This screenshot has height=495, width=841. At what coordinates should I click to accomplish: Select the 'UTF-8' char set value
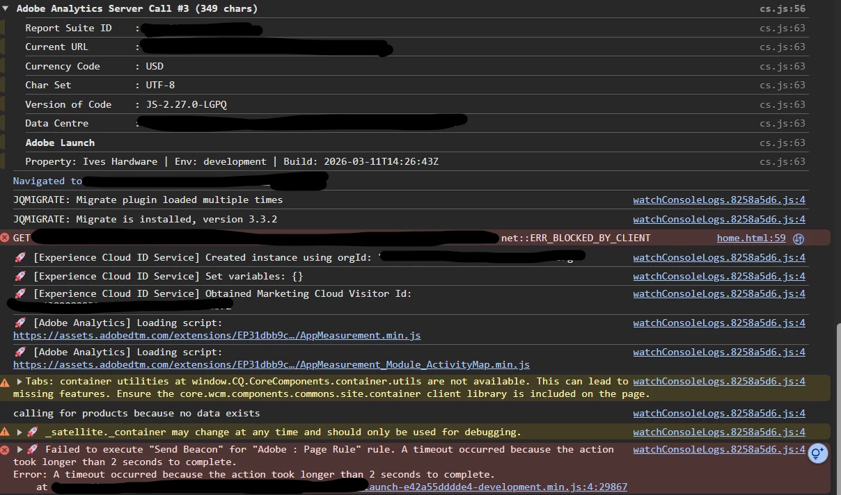click(160, 85)
